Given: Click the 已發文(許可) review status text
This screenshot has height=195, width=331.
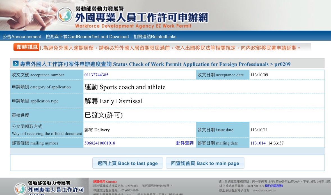Looking at the screenshot, I should pos(104,115).
